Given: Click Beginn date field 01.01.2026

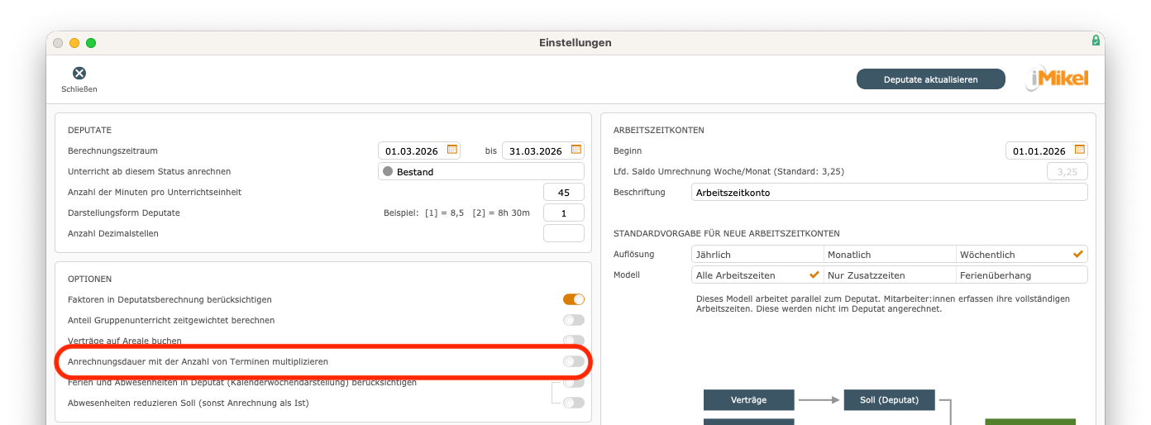Looking at the screenshot, I should point(1047,150).
